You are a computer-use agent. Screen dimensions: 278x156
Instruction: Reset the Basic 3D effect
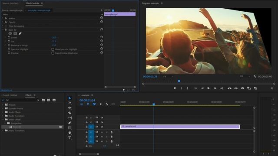101,29
